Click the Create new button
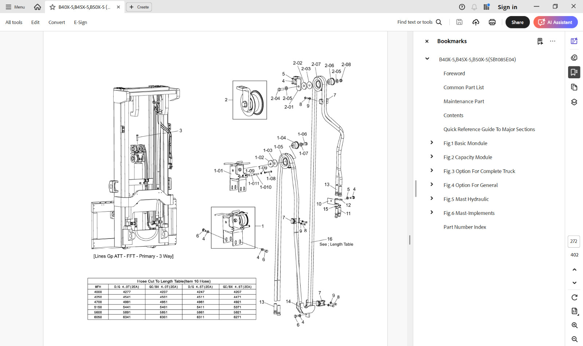This screenshot has height=346, width=583. click(139, 7)
